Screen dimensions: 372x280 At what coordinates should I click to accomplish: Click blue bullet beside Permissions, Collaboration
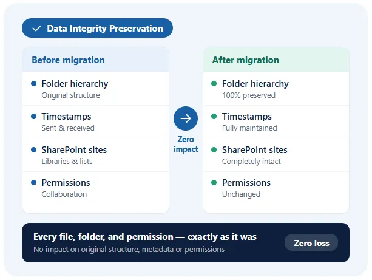tap(34, 182)
